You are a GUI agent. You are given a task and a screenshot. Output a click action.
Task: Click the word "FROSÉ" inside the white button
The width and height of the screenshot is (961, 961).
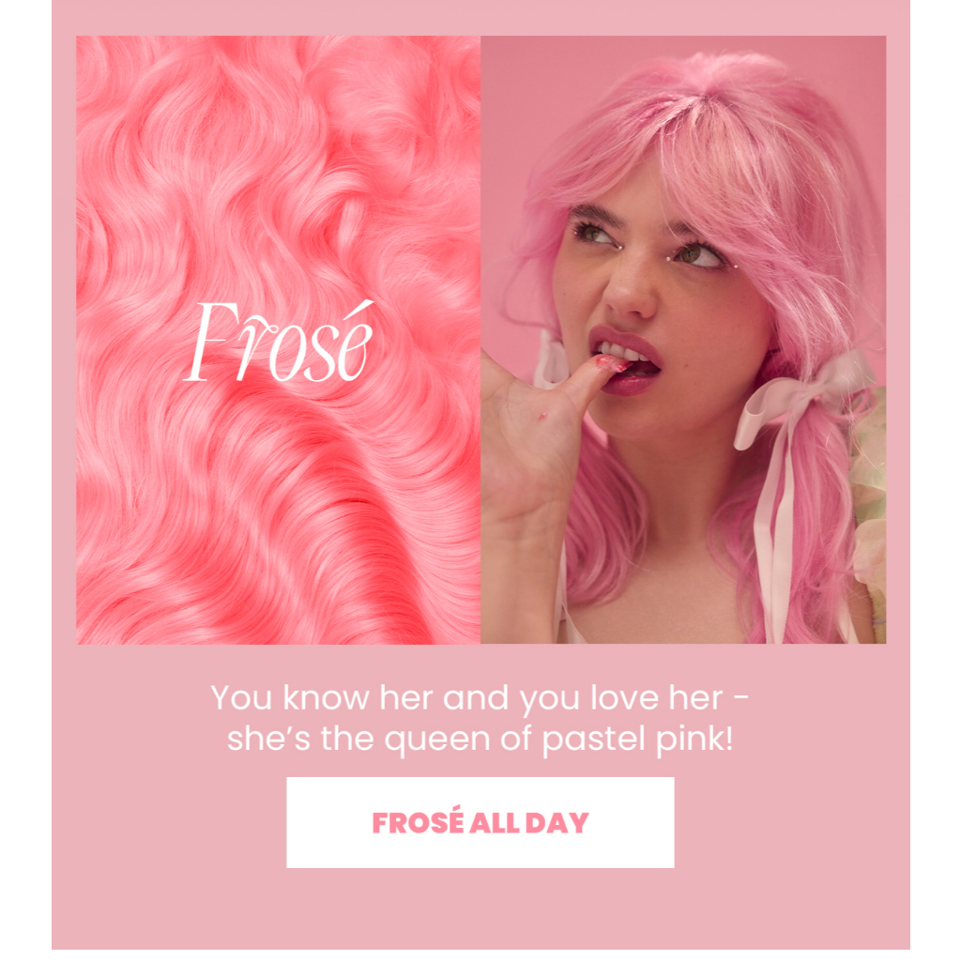tap(418, 822)
